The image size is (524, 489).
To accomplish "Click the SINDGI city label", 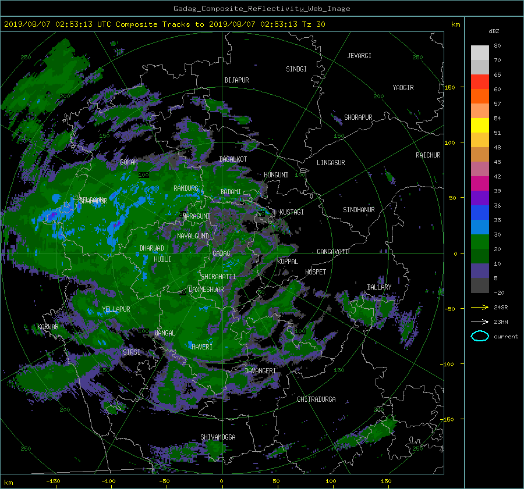I will (296, 69).
